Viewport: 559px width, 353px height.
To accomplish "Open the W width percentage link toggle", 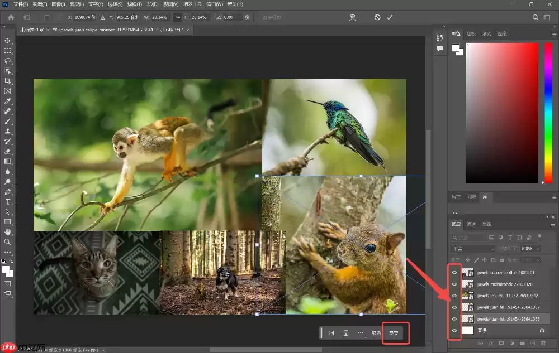I will coord(178,17).
